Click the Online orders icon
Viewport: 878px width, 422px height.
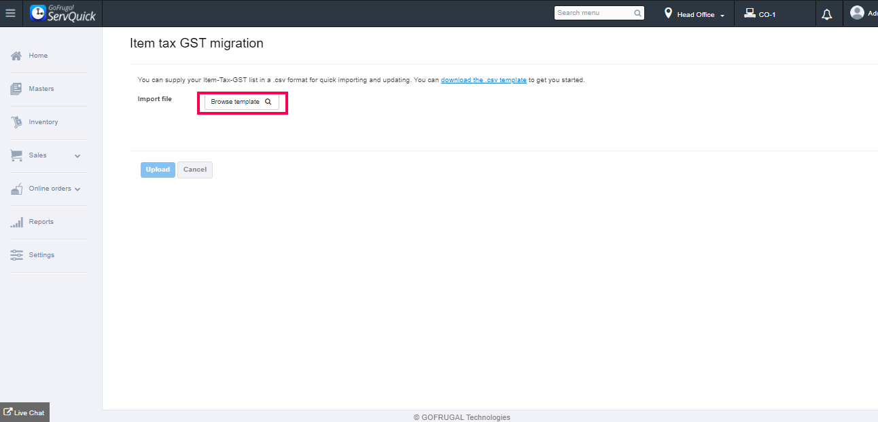click(x=16, y=189)
